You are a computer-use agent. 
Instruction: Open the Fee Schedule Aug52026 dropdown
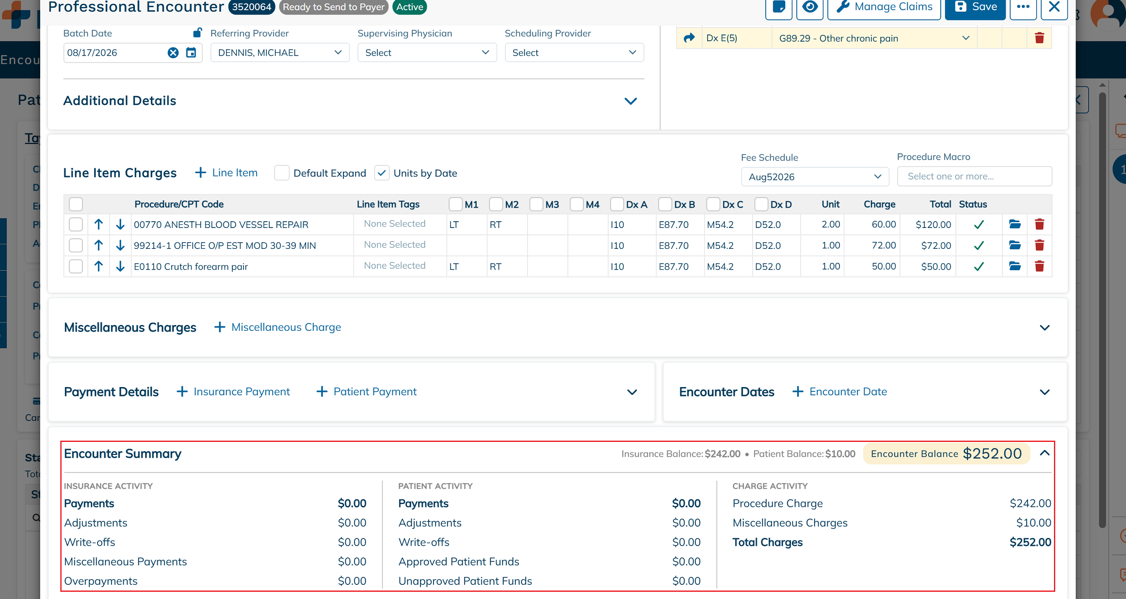[815, 177]
